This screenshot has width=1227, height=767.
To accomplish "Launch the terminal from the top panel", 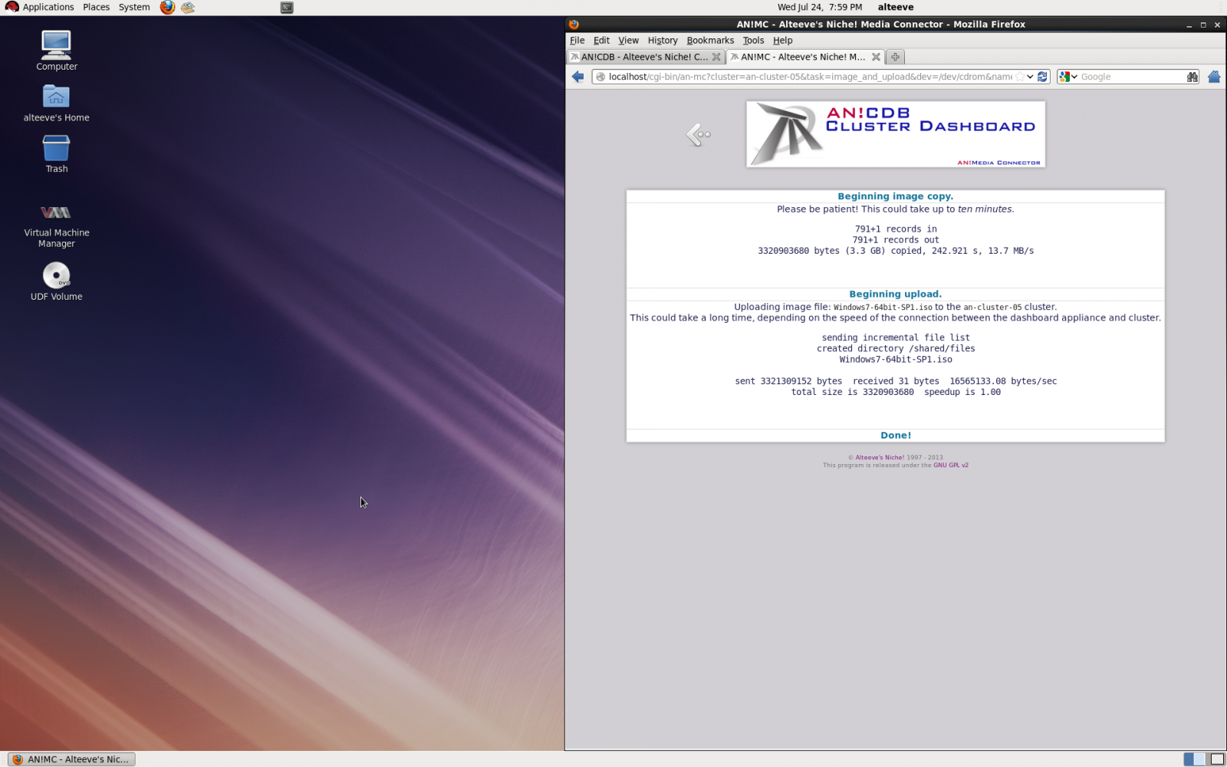I will 287,8.
